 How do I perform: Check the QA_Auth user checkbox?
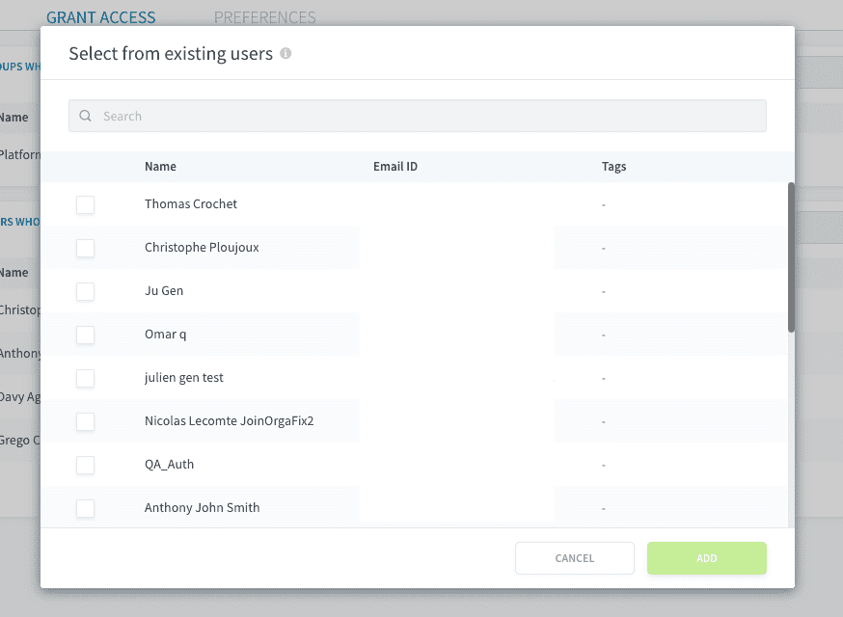(x=86, y=465)
